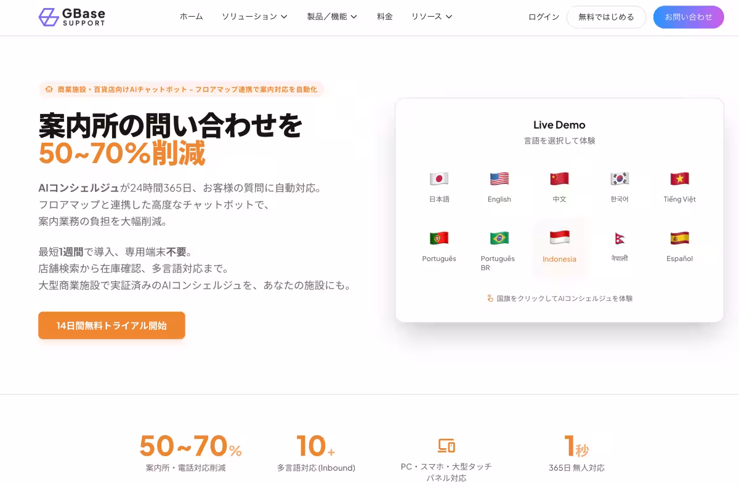Click the 多言語対応 (Inbound) caption
This screenshot has width=739, height=485.
(x=316, y=468)
